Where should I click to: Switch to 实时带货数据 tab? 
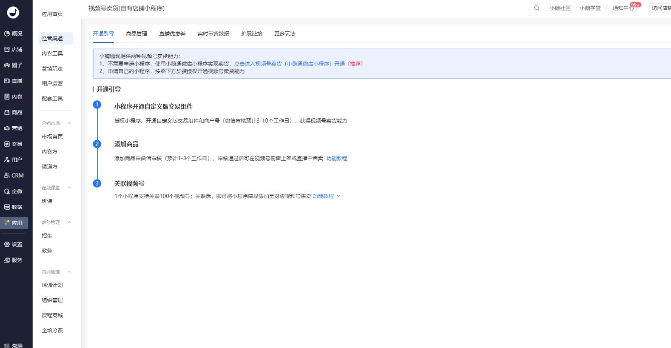coord(214,33)
